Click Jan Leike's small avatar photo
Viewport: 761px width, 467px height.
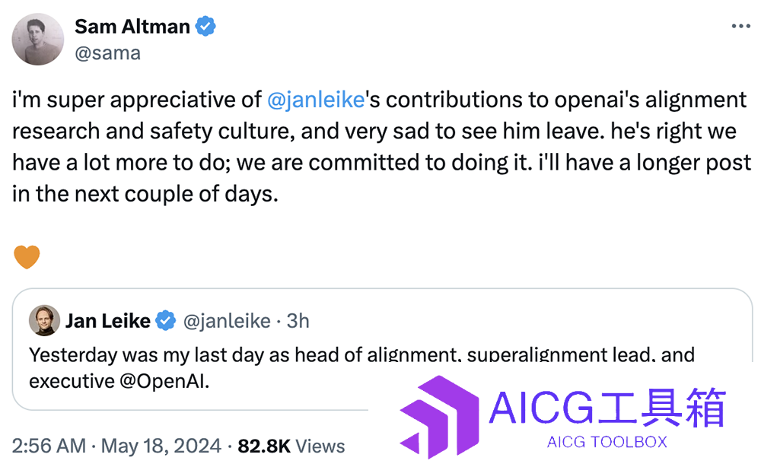(x=44, y=320)
